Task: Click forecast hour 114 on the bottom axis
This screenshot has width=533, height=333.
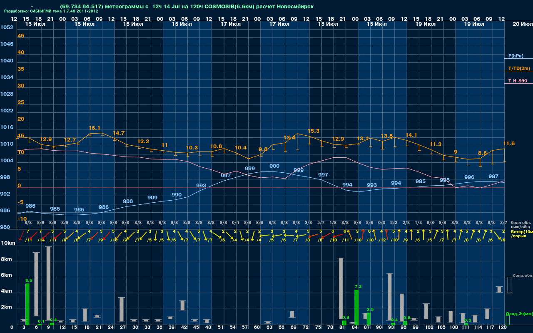Action: (x=478, y=328)
